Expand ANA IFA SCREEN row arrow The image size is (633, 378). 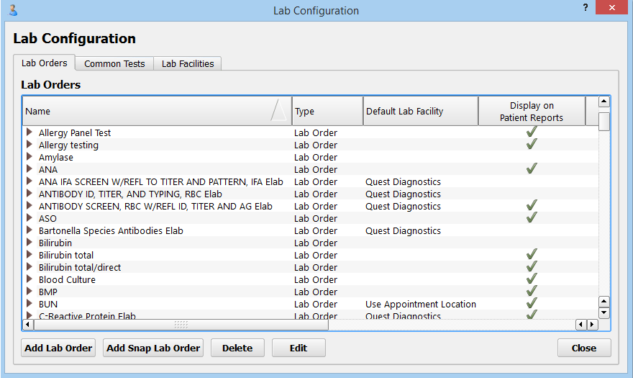coord(29,181)
